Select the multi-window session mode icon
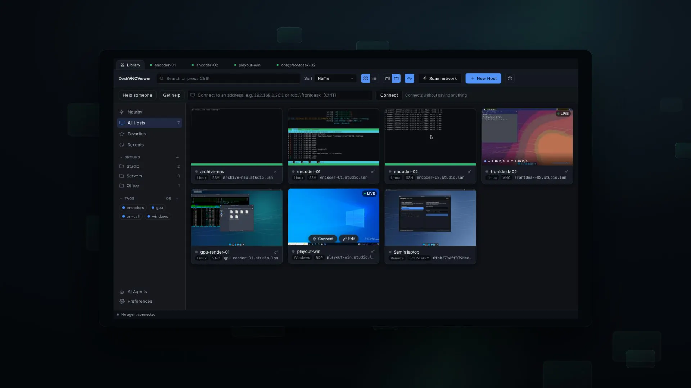The width and height of the screenshot is (691, 388). point(387,78)
